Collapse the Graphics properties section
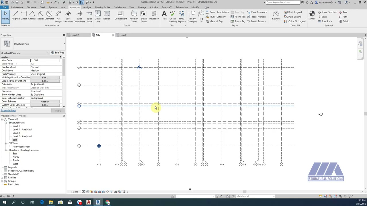The height and width of the screenshot is (206, 367). [x=60, y=57]
